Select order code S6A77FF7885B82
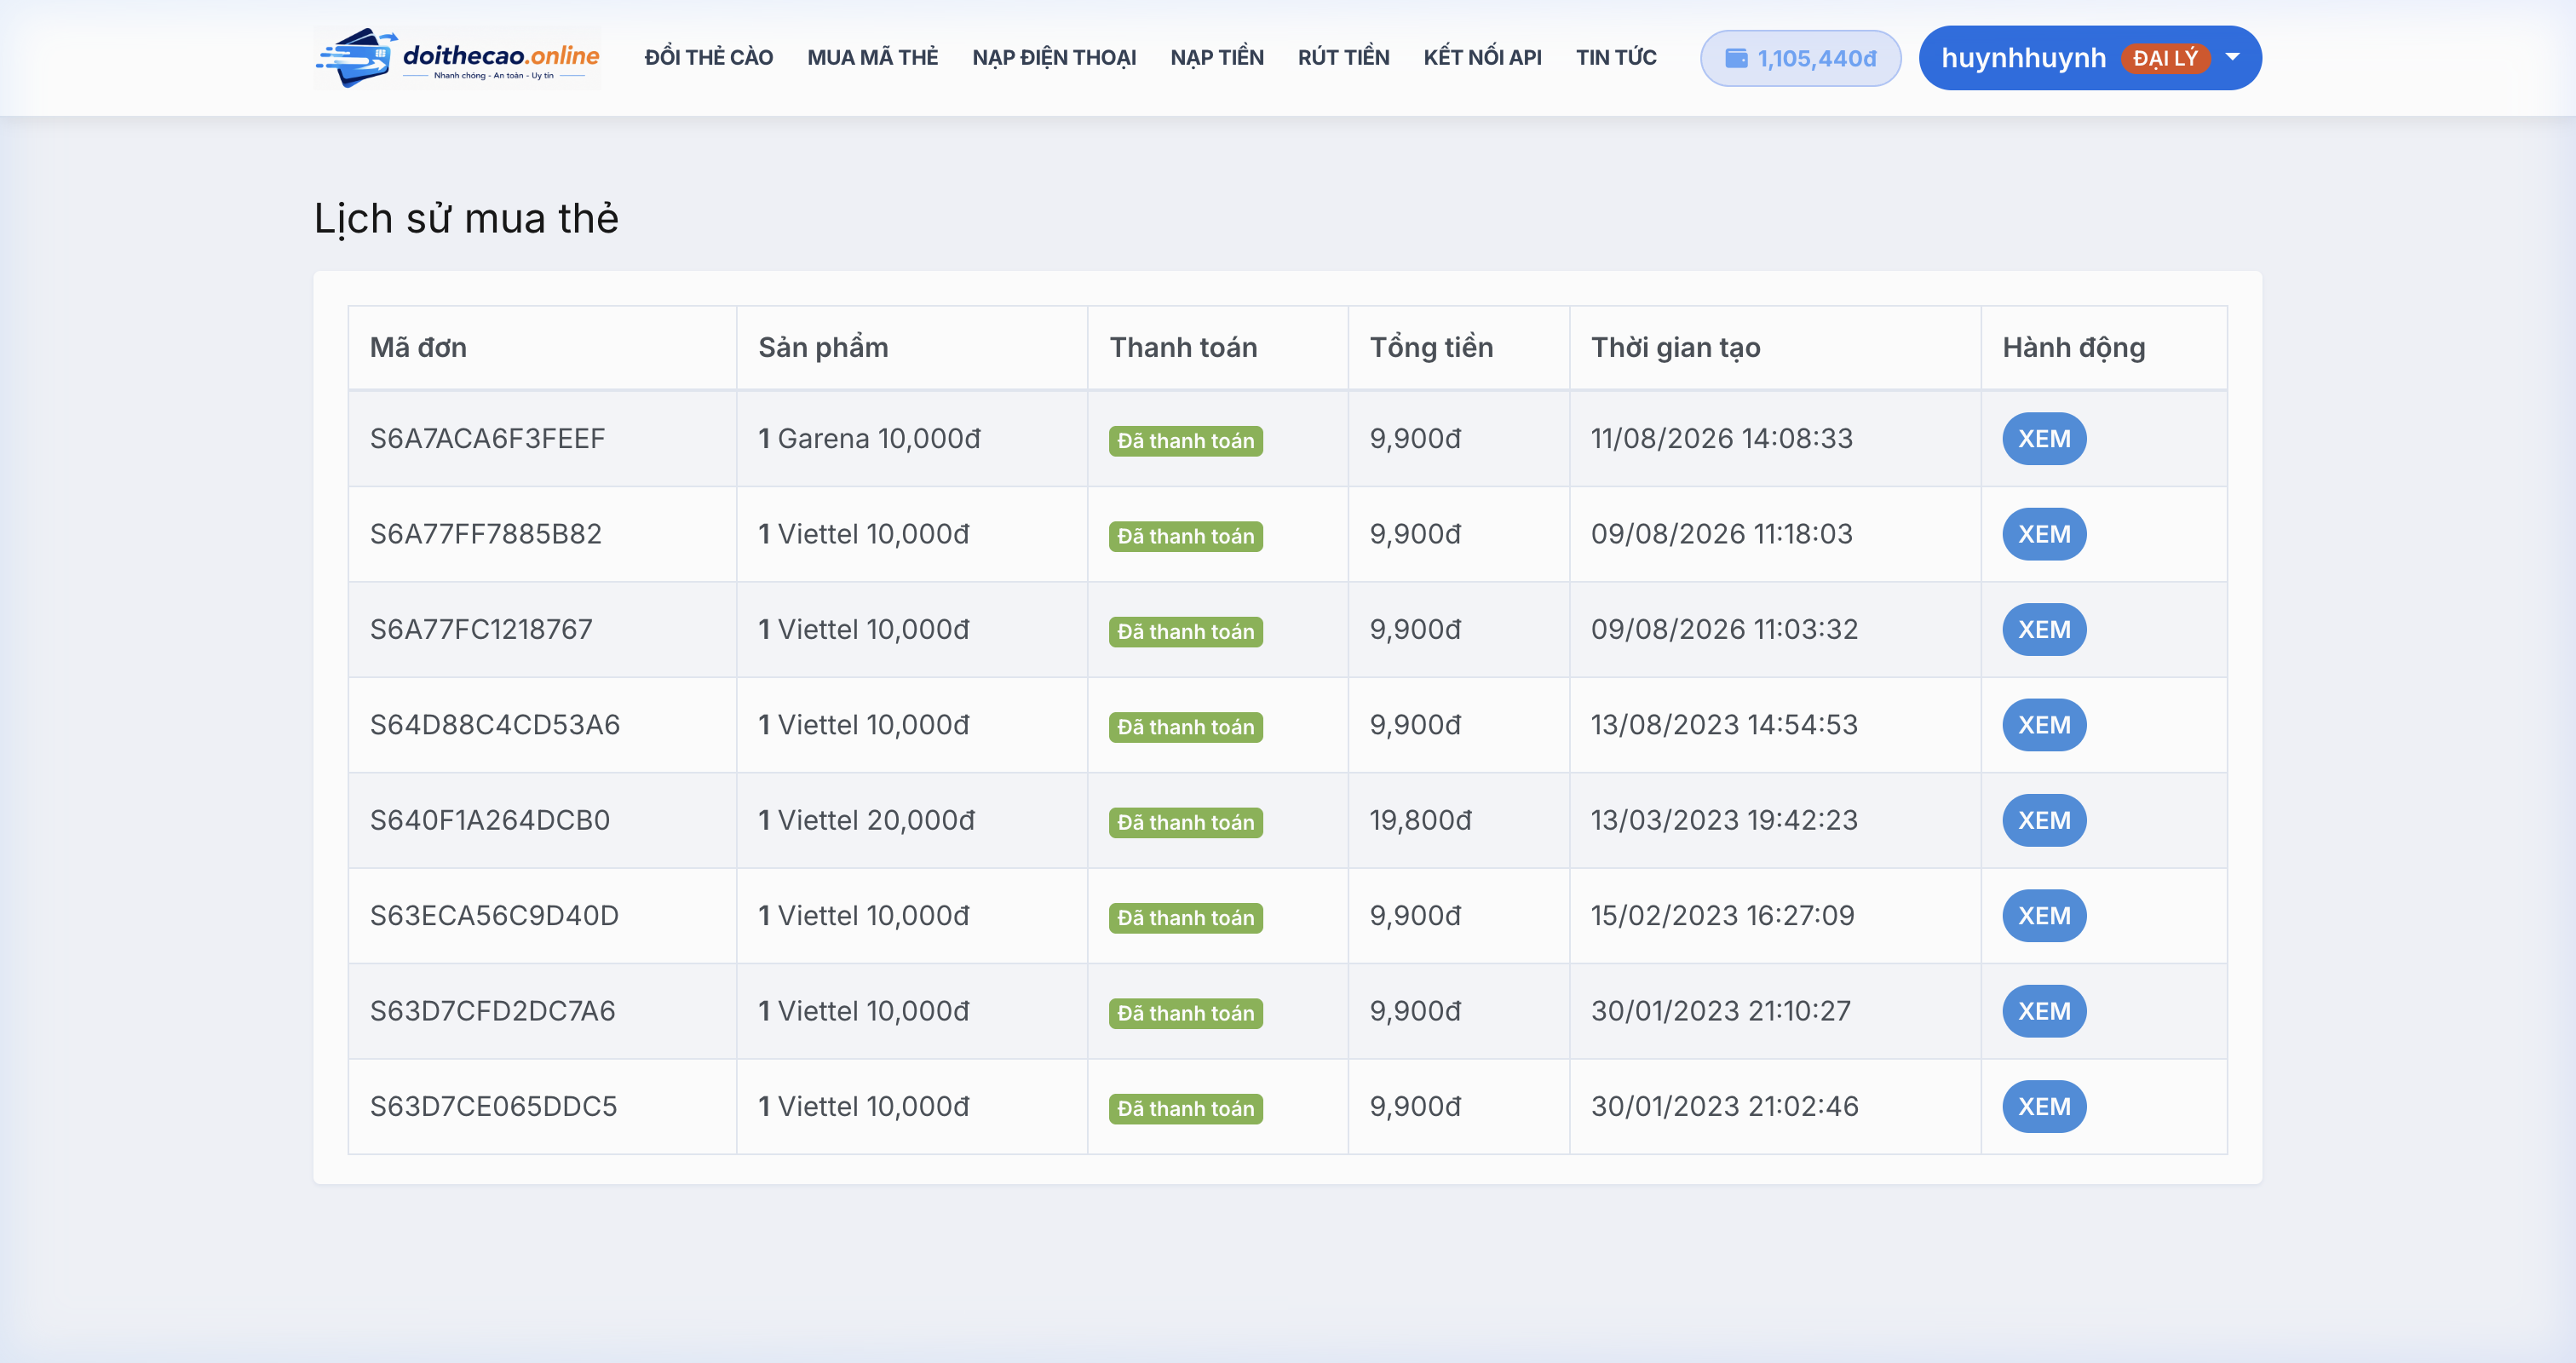The width and height of the screenshot is (2576, 1363). [485, 534]
